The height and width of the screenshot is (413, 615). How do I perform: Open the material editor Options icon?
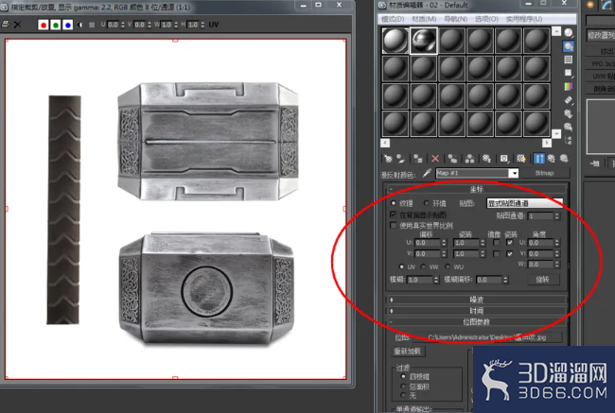tap(569, 113)
